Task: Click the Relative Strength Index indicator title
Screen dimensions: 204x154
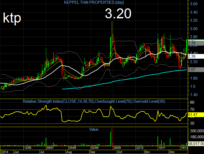Action: tap(94, 101)
